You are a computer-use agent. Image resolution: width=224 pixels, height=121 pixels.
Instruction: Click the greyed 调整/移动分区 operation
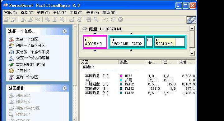[x=28, y=108]
